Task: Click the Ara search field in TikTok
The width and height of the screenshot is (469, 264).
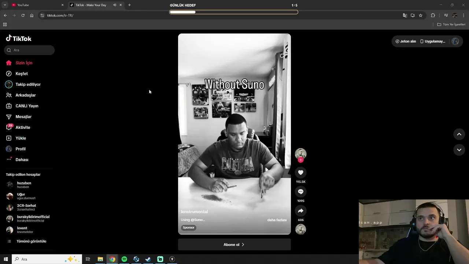Action: (29, 50)
